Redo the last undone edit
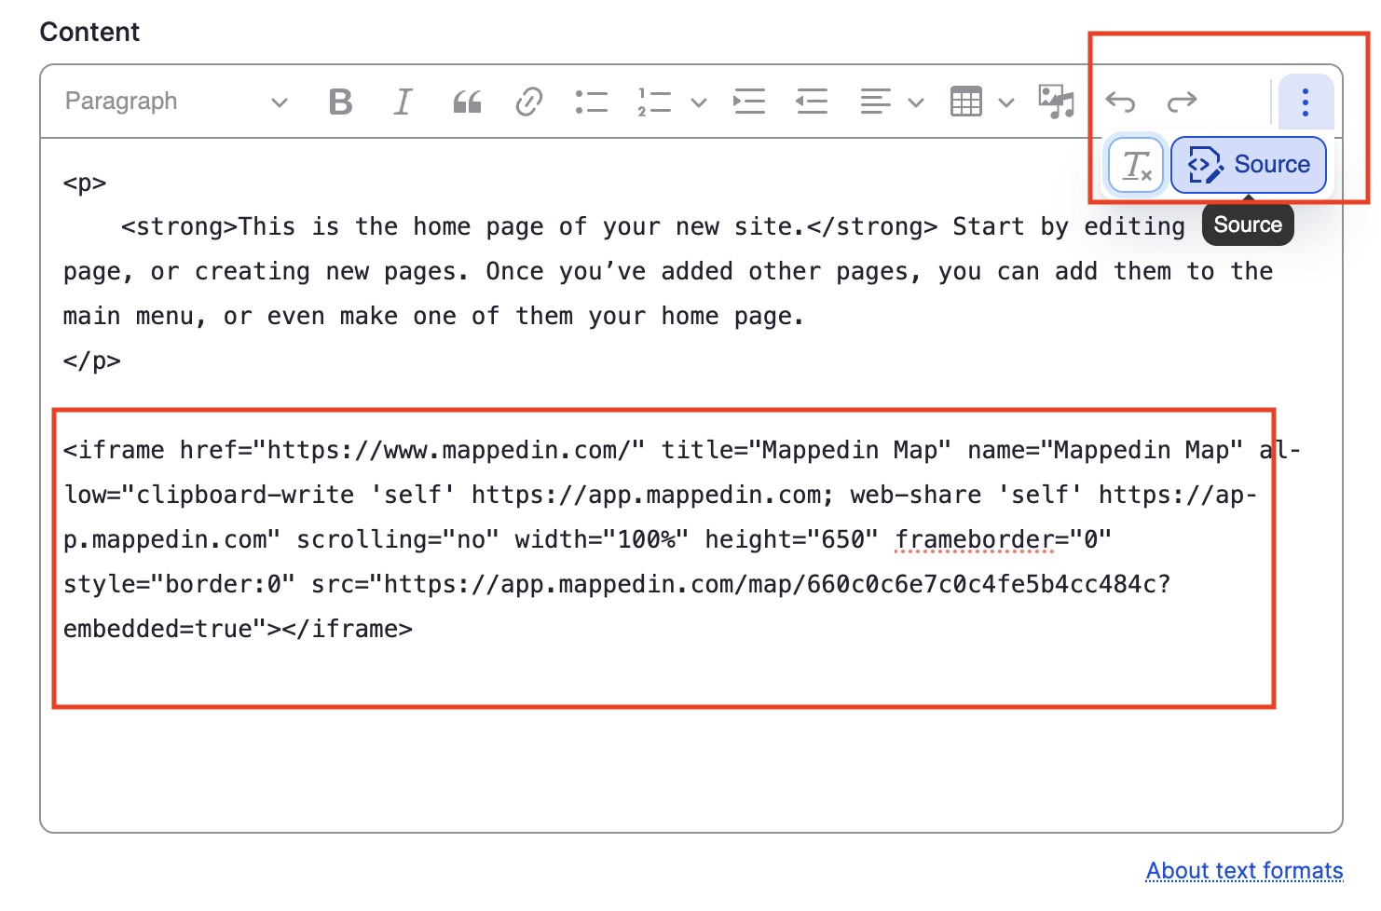Image resolution: width=1381 pixels, height=911 pixels. [x=1182, y=102]
